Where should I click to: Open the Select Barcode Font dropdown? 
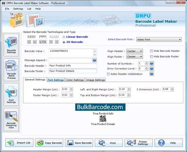159,40
